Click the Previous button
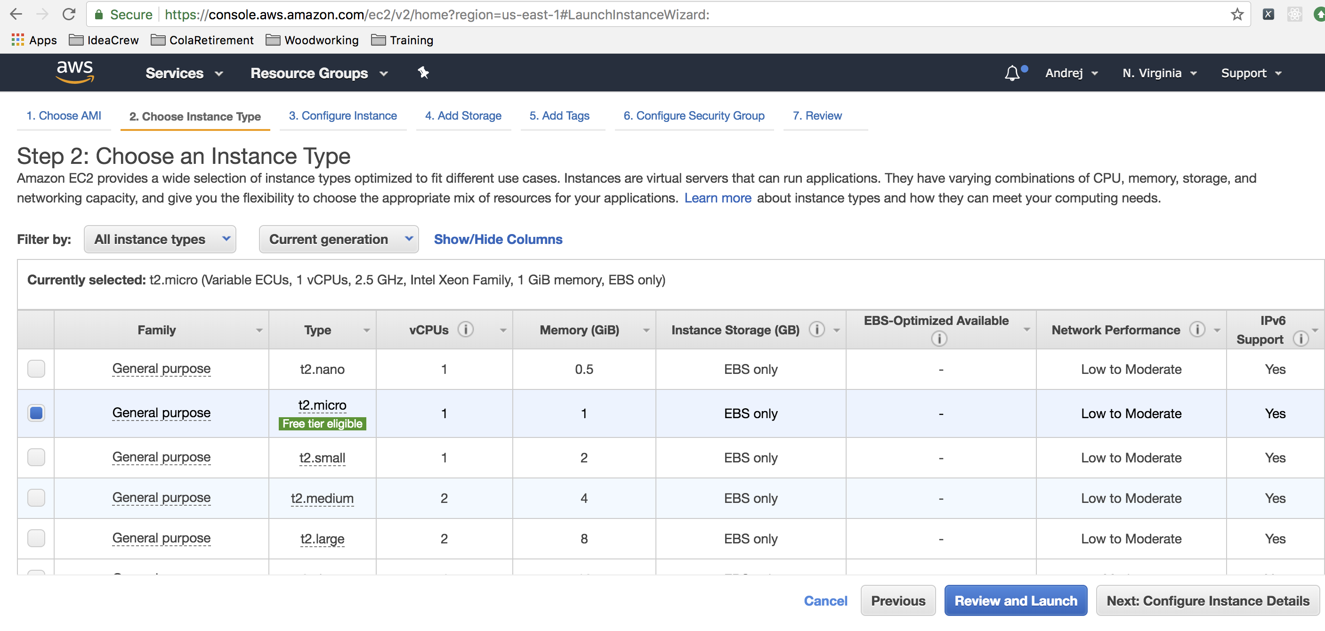The height and width of the screenshot is (631, 1325). click(x=898, y=601)
